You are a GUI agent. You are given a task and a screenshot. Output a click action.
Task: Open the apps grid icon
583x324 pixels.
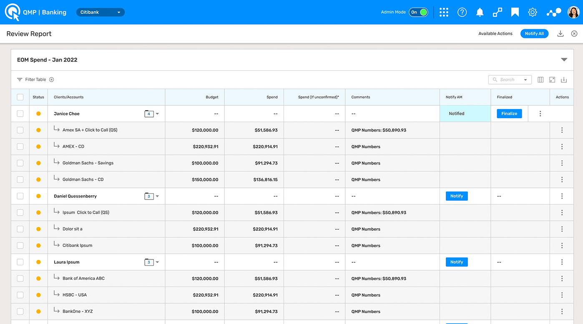coord(444,12)
